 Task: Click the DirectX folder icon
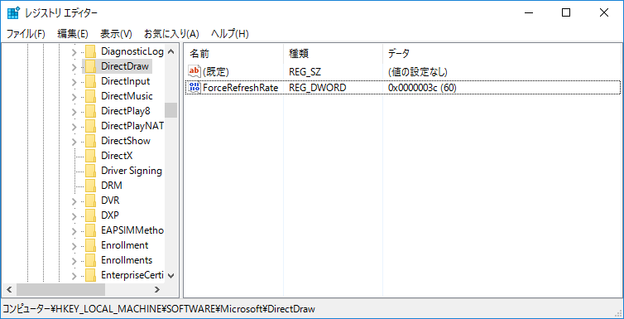pyautogui.click(x=91, y=156)
